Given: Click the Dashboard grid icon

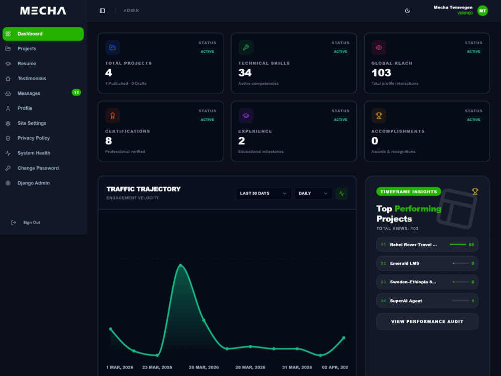Looking at the screenshot, I should [x=9, y=34].
